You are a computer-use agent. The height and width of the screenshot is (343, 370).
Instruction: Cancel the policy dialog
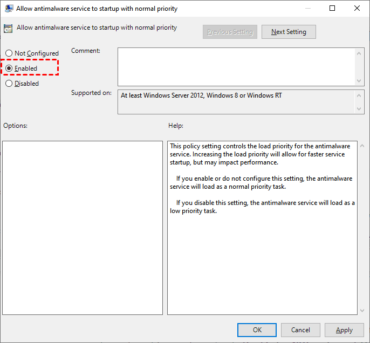coord(300,330)
